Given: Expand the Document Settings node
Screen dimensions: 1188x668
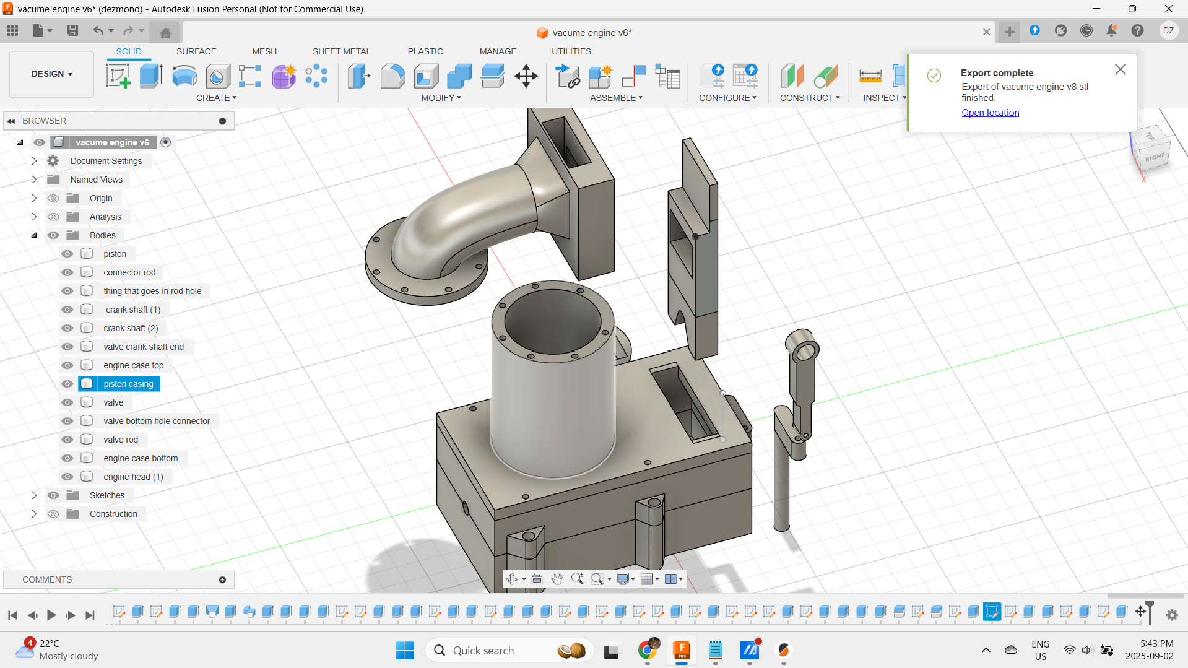Looking at the screenshot, I should pos(34,161).
